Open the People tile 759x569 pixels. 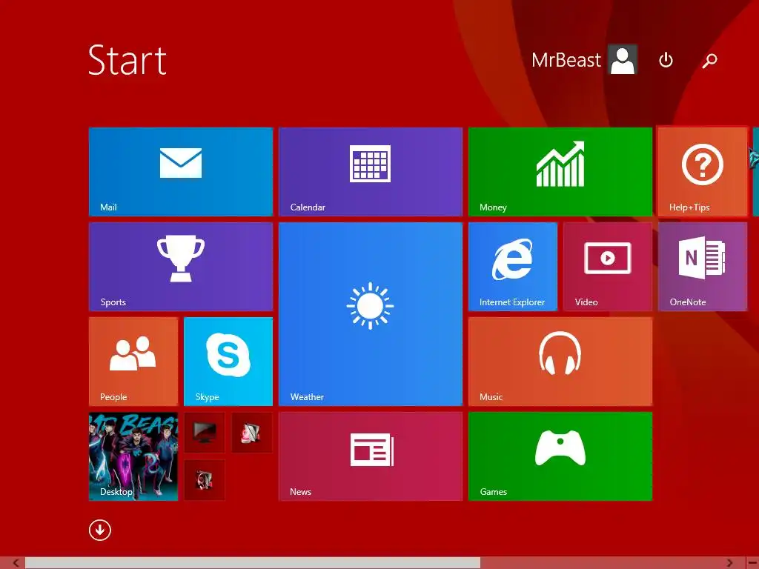133,362
